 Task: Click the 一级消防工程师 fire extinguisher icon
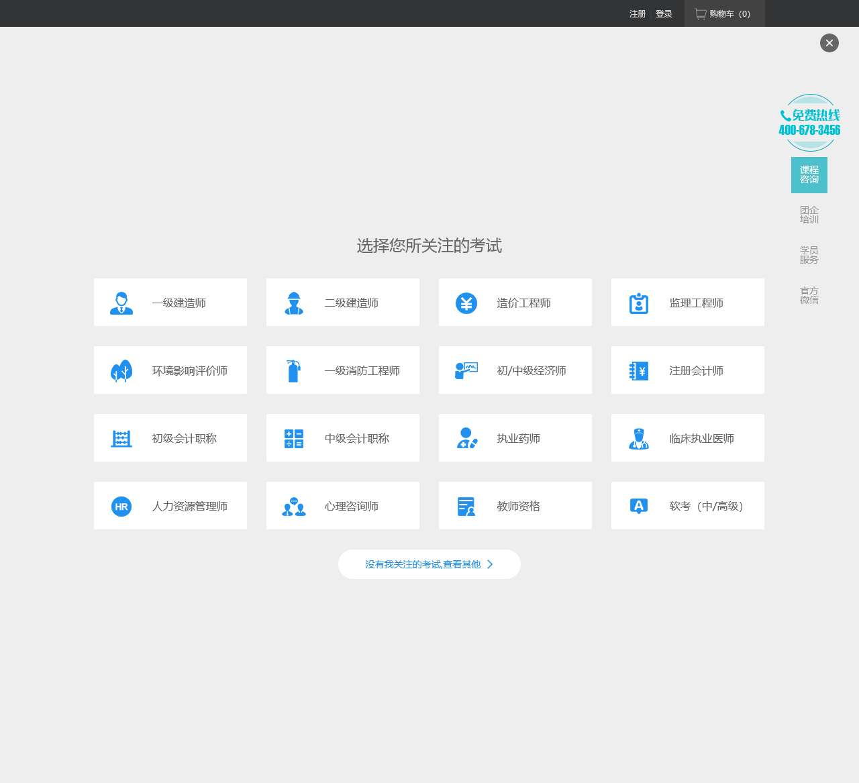294,371
